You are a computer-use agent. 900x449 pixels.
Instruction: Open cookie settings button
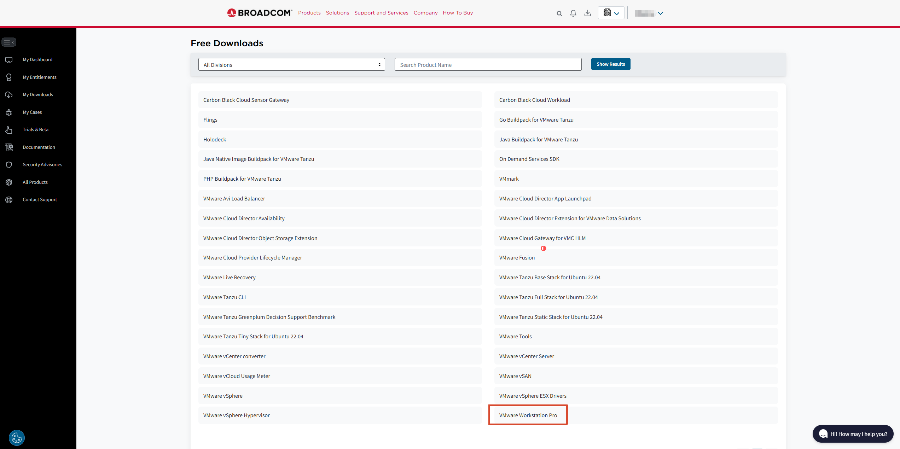17,438
